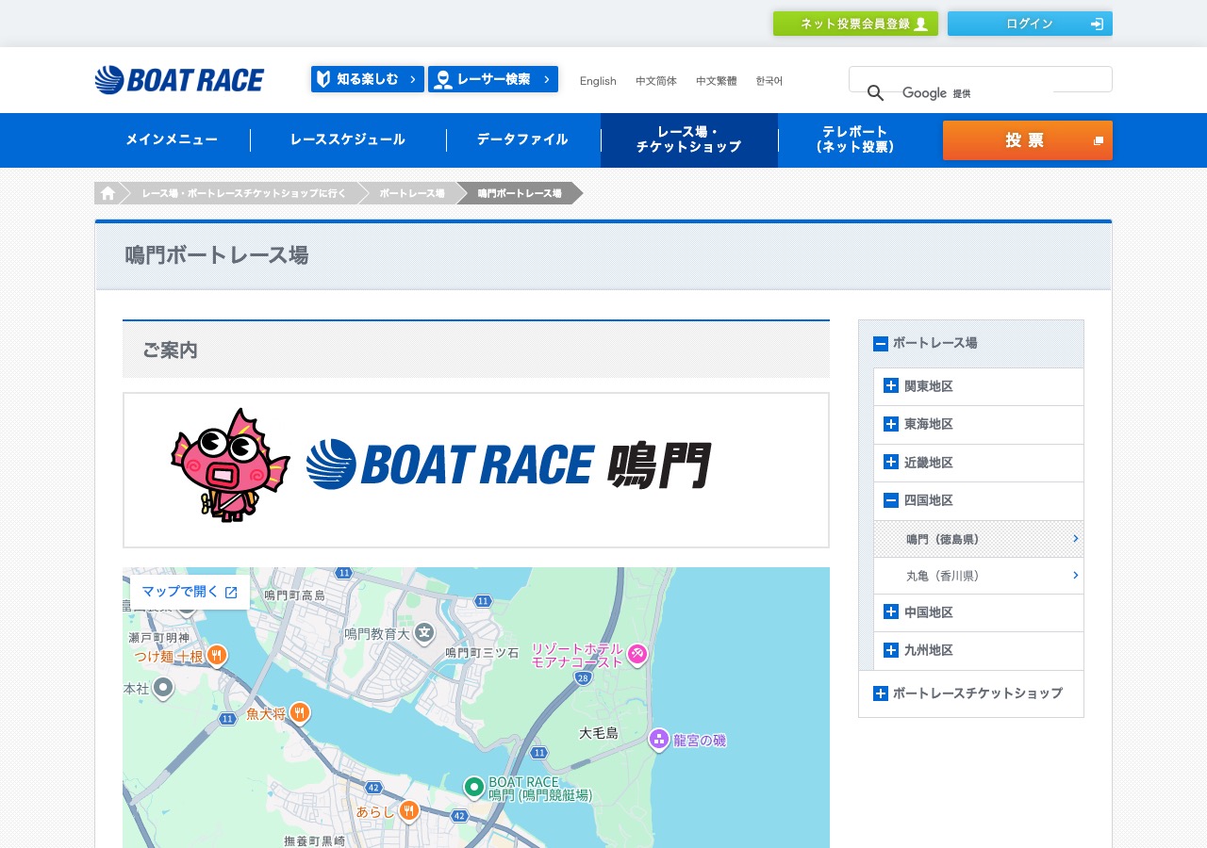
Task: Click the あらし restaurant map pin
Action: pyautogui.click(x=408, y=810)
